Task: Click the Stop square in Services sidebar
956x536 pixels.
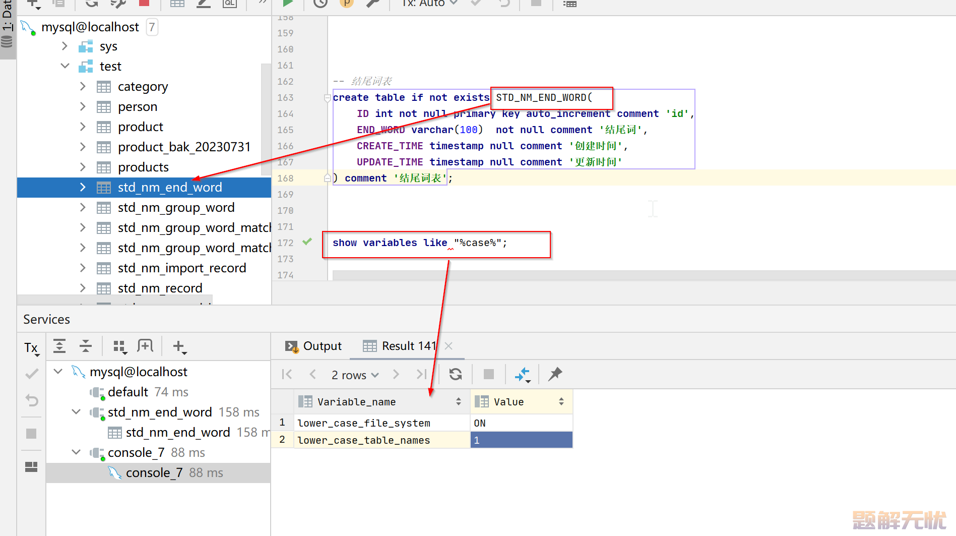Action: coord(31,434)
